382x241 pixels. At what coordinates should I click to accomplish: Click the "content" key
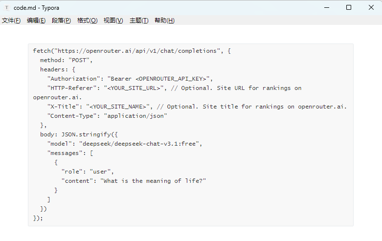77,181
